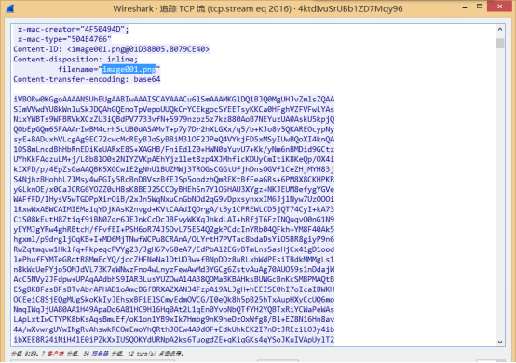The width and height of the screenshot is (516, 363).
Task: Click base64 line starting OCEeiC8SjEQg
Action: click(x=174, y=300)
